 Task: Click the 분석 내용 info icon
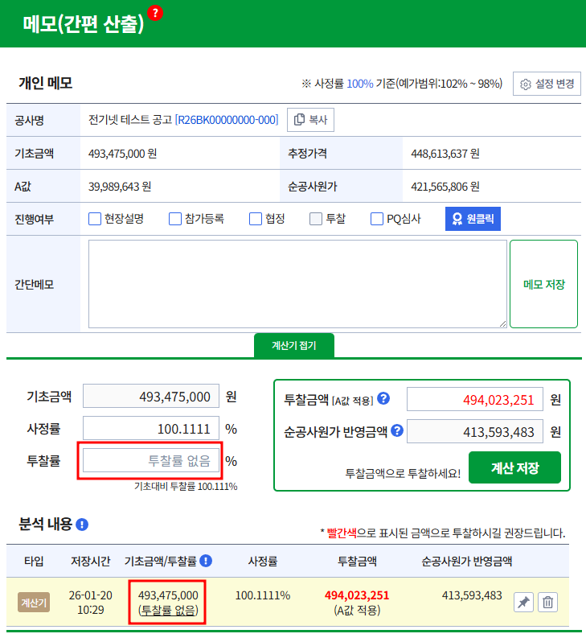[x=81, y=525]
